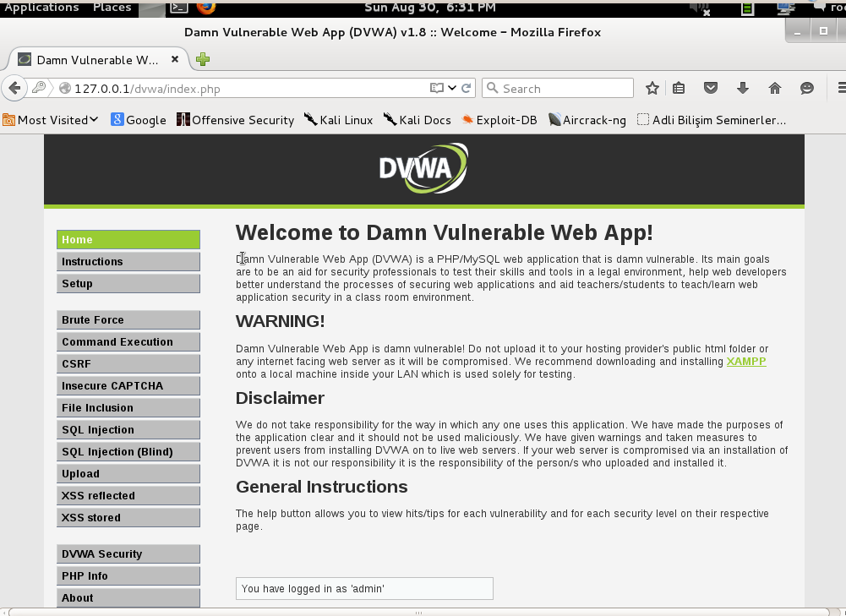The height and width of the screenshot is (616, 846).
Task: Toggle Reader view icon in the address bar
Action: point(436,88)
